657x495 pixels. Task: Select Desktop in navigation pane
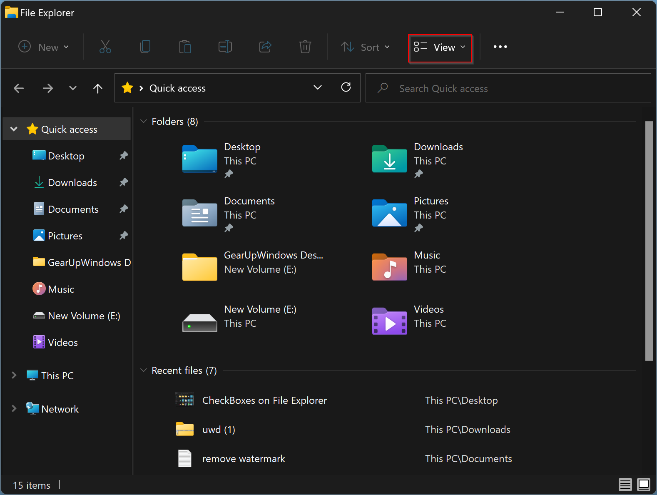67,156
